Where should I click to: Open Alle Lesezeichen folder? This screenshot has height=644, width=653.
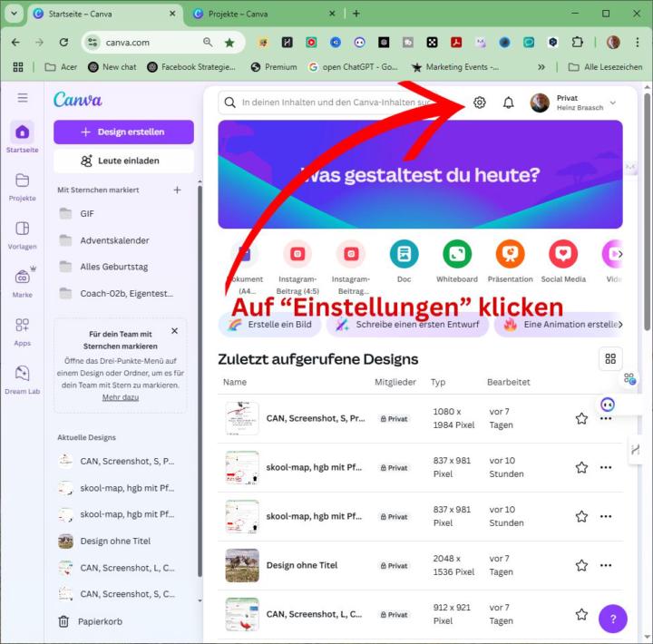click(606, 66)
